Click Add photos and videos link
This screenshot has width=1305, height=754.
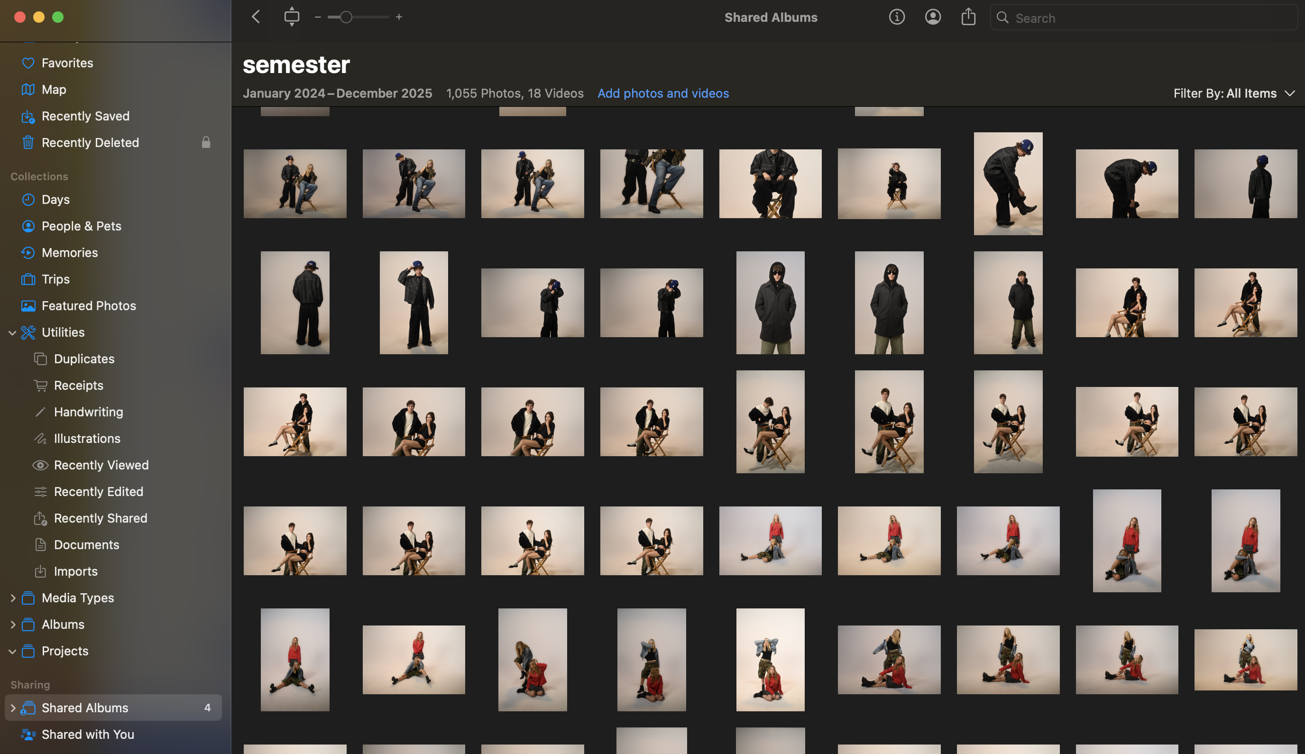(x=663, y=94)
